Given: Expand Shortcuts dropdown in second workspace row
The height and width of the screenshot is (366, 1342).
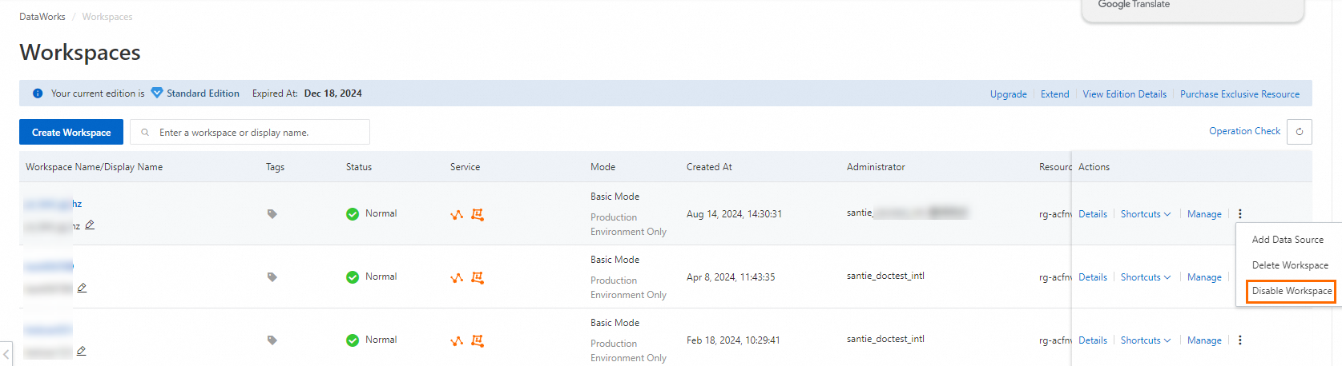Looking at the screenshot, I should click(x=1146, y=277).
